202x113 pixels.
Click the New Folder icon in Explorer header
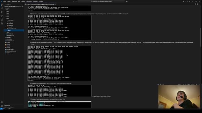[19, 6]
